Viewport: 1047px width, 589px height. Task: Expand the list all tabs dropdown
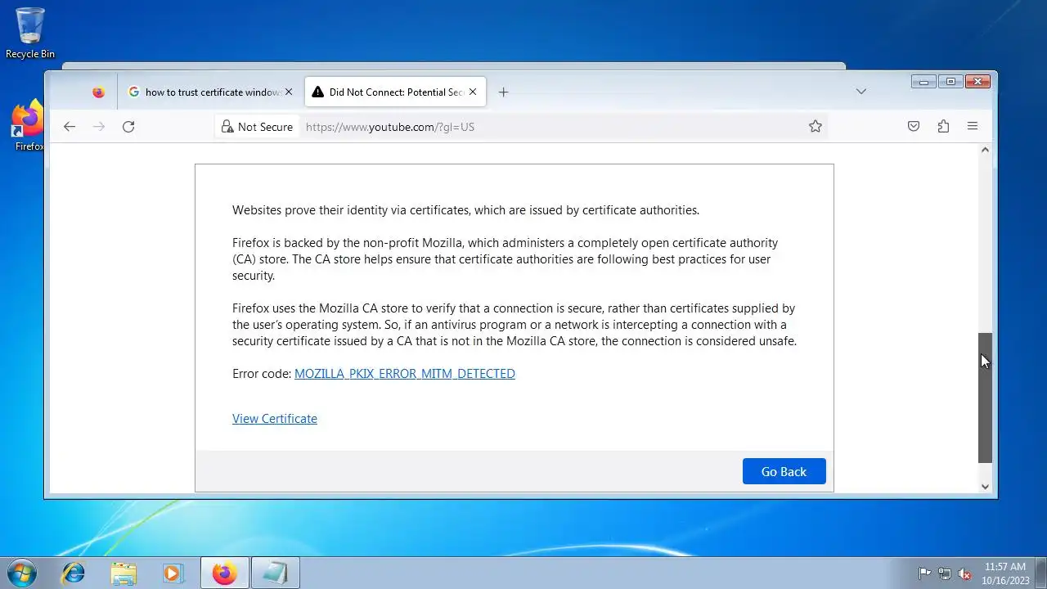point(861,92)
